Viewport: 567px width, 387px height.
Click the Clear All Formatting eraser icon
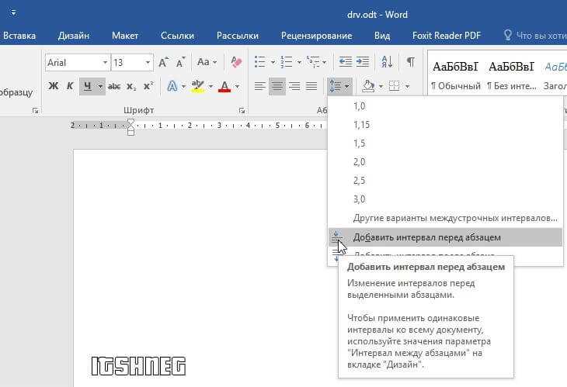click(236, 62)
